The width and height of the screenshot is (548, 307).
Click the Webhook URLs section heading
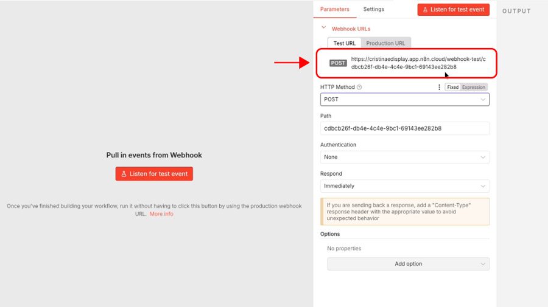(x=351, y=29)
